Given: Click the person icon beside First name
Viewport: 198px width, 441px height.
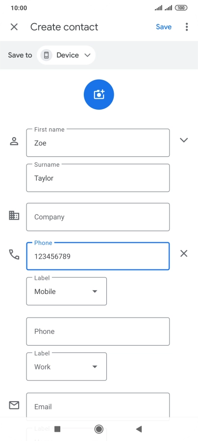Looking at the screenshot, I should point(14,141).
